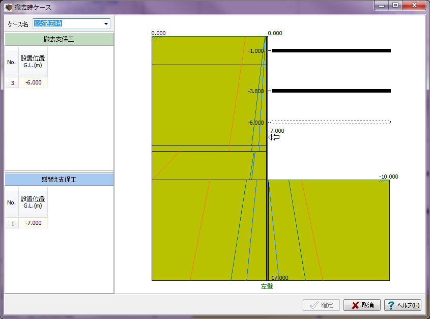Click the No. header in 撤去支保工 table
This screenshot has height=319, width=430.
click(x=12, y=62)
